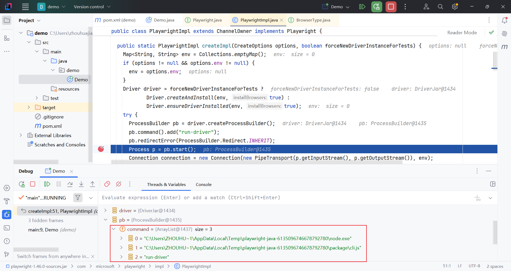Collapse the src folder node

29,42
